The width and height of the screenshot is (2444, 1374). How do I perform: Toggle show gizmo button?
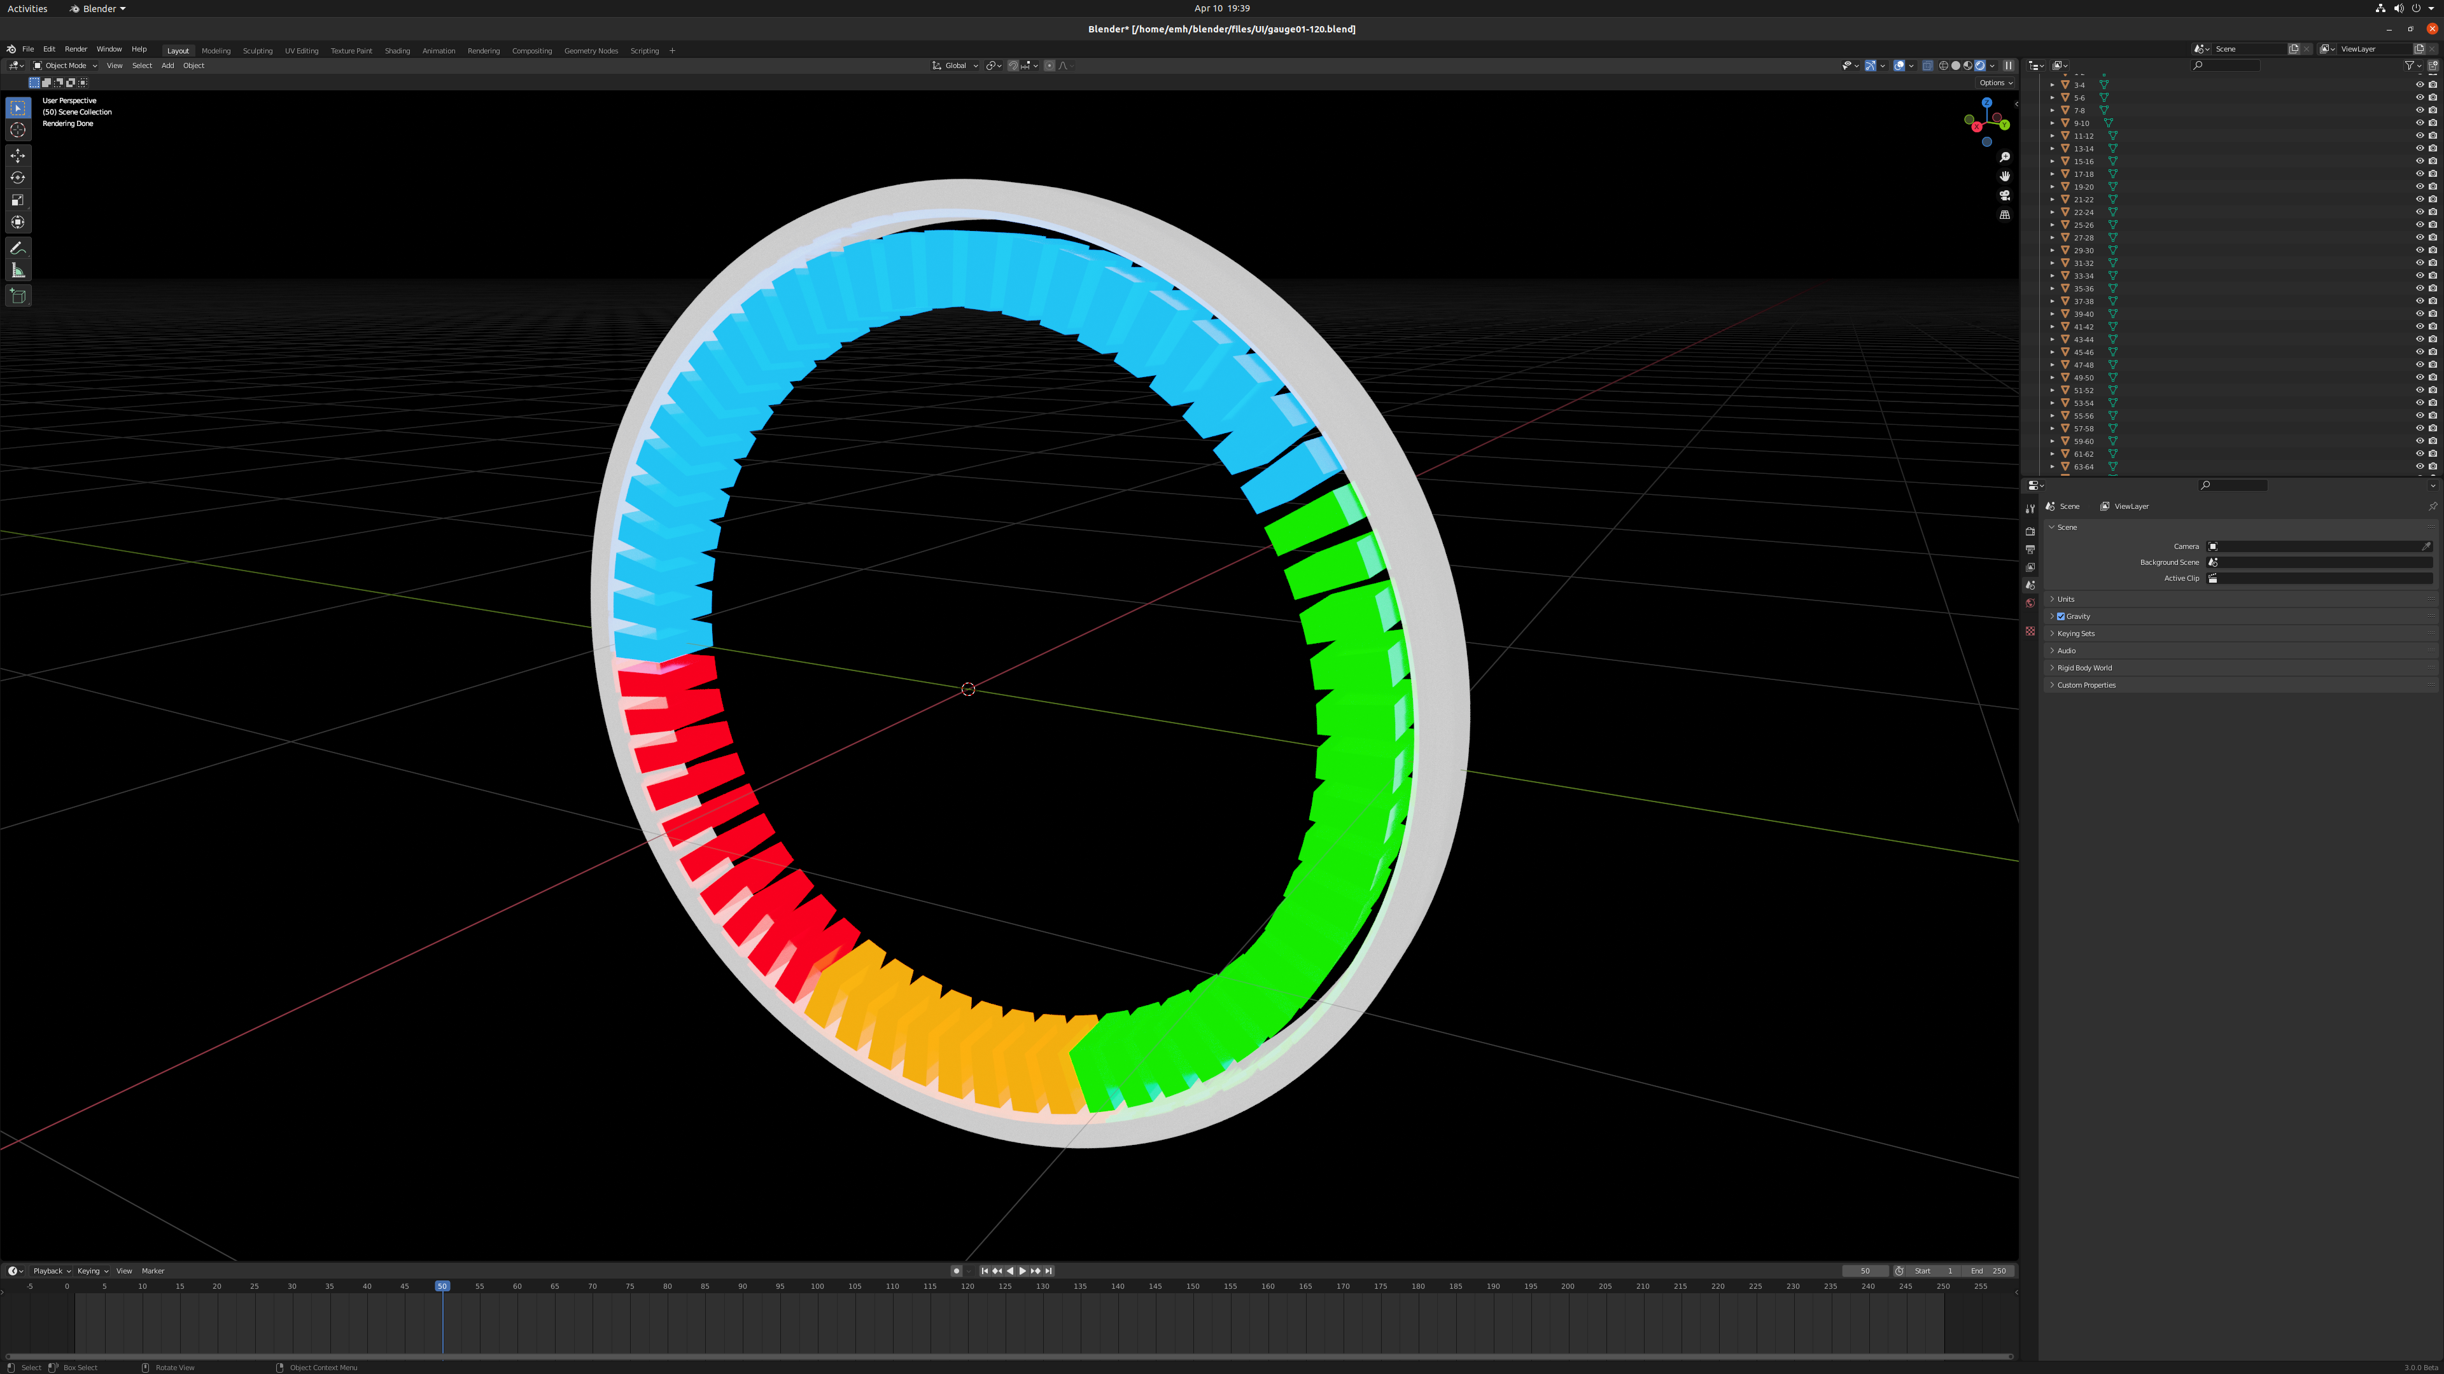(x=1871, y=66)
